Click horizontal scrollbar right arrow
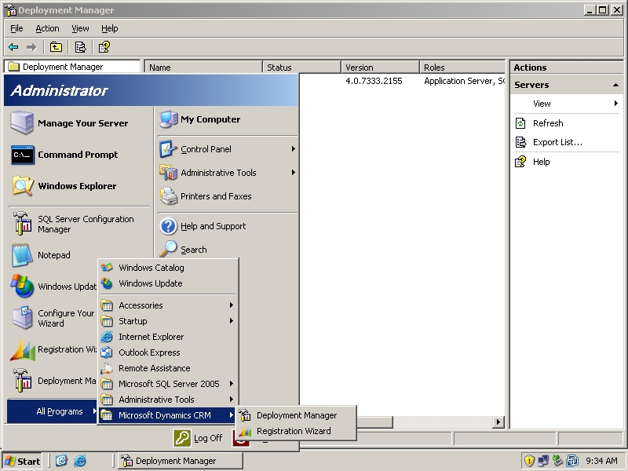628x471 pixels. coord(498,422)
